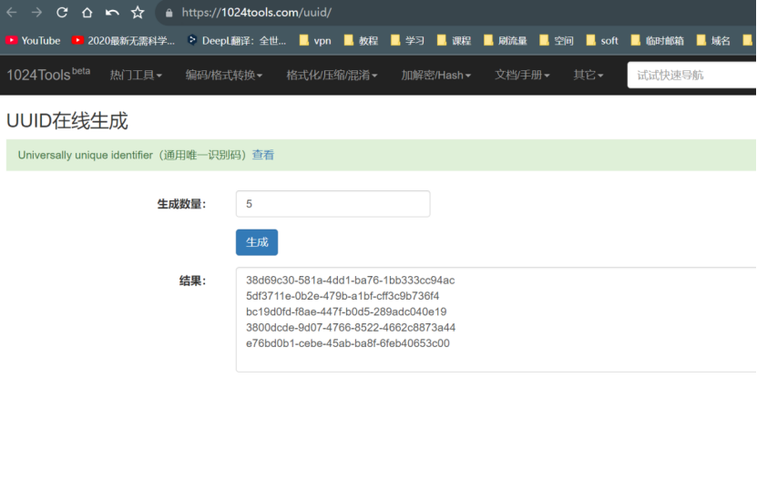The width and height of the screenshot is (757, 490).
Task: Open the soft bookmark folder
Action: point(602,41)
